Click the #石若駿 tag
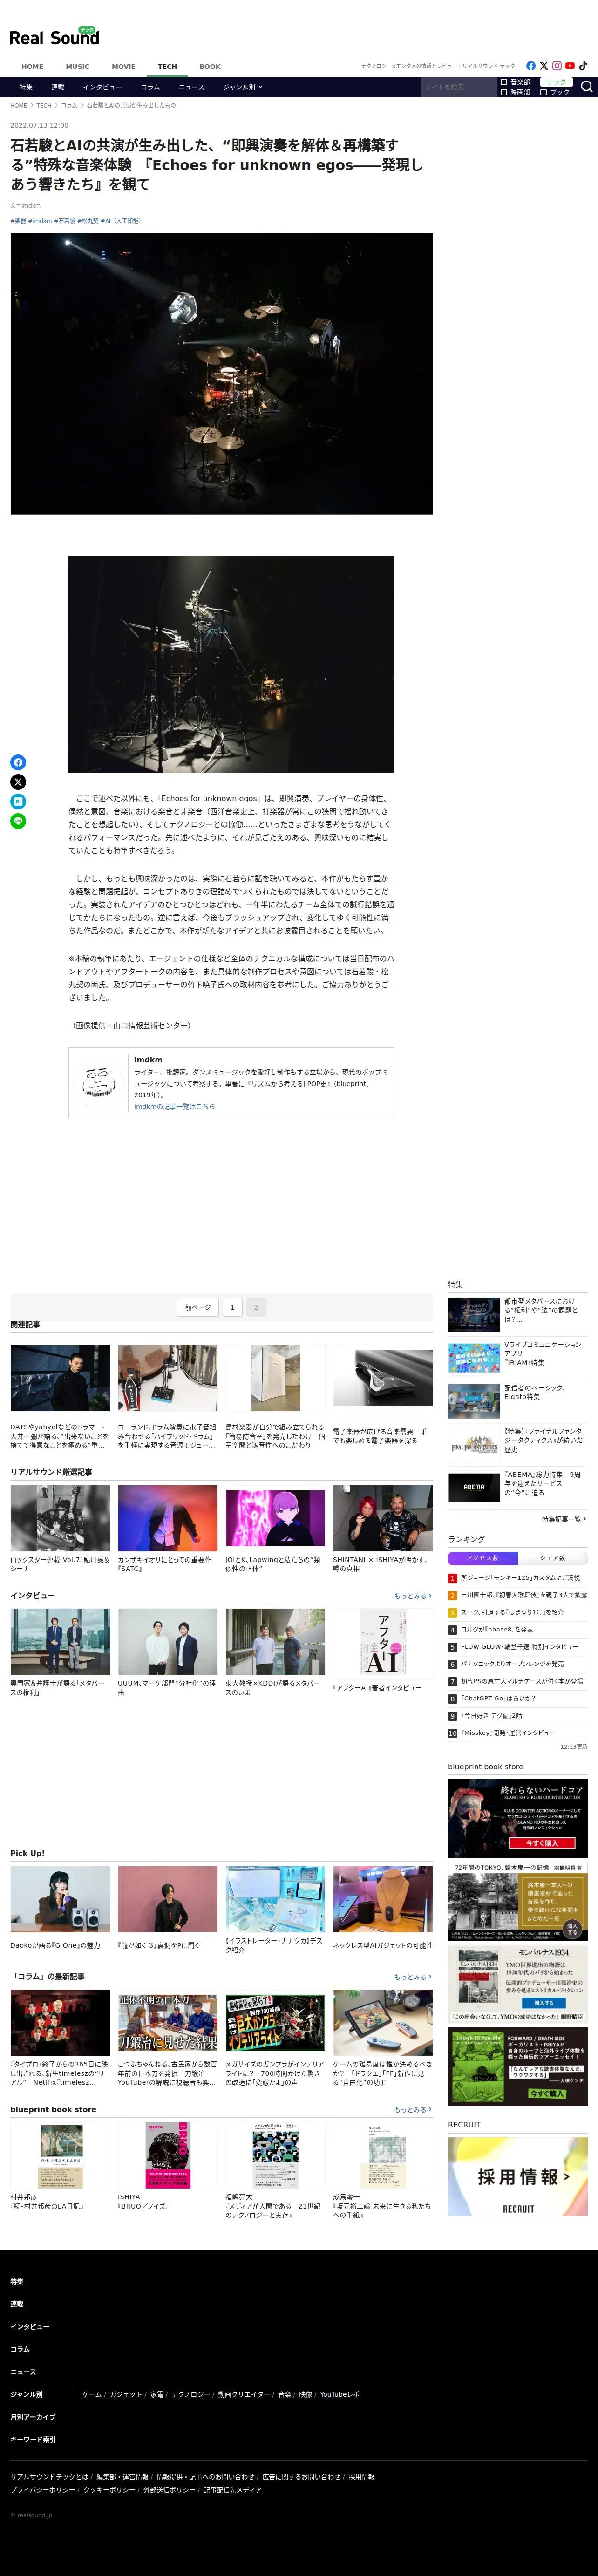The height and width of the screenshot is (2576, 598). [65, 221]
